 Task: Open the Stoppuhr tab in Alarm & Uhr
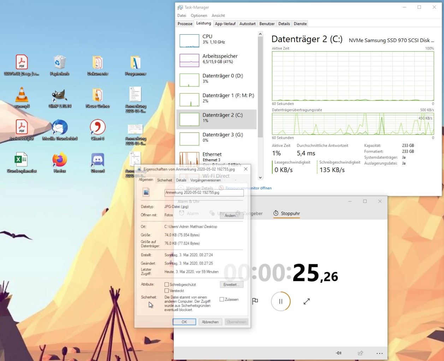pos(286,213)
